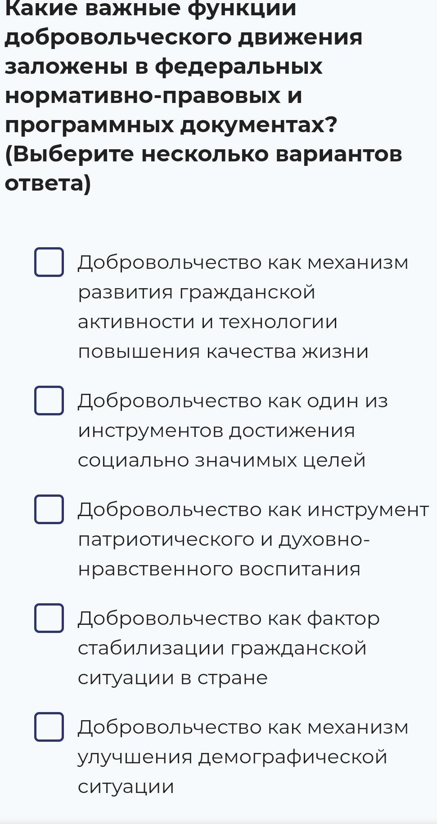
Task: Click the text 'ситуации в стране'
Action: click(x=173, y=678)
